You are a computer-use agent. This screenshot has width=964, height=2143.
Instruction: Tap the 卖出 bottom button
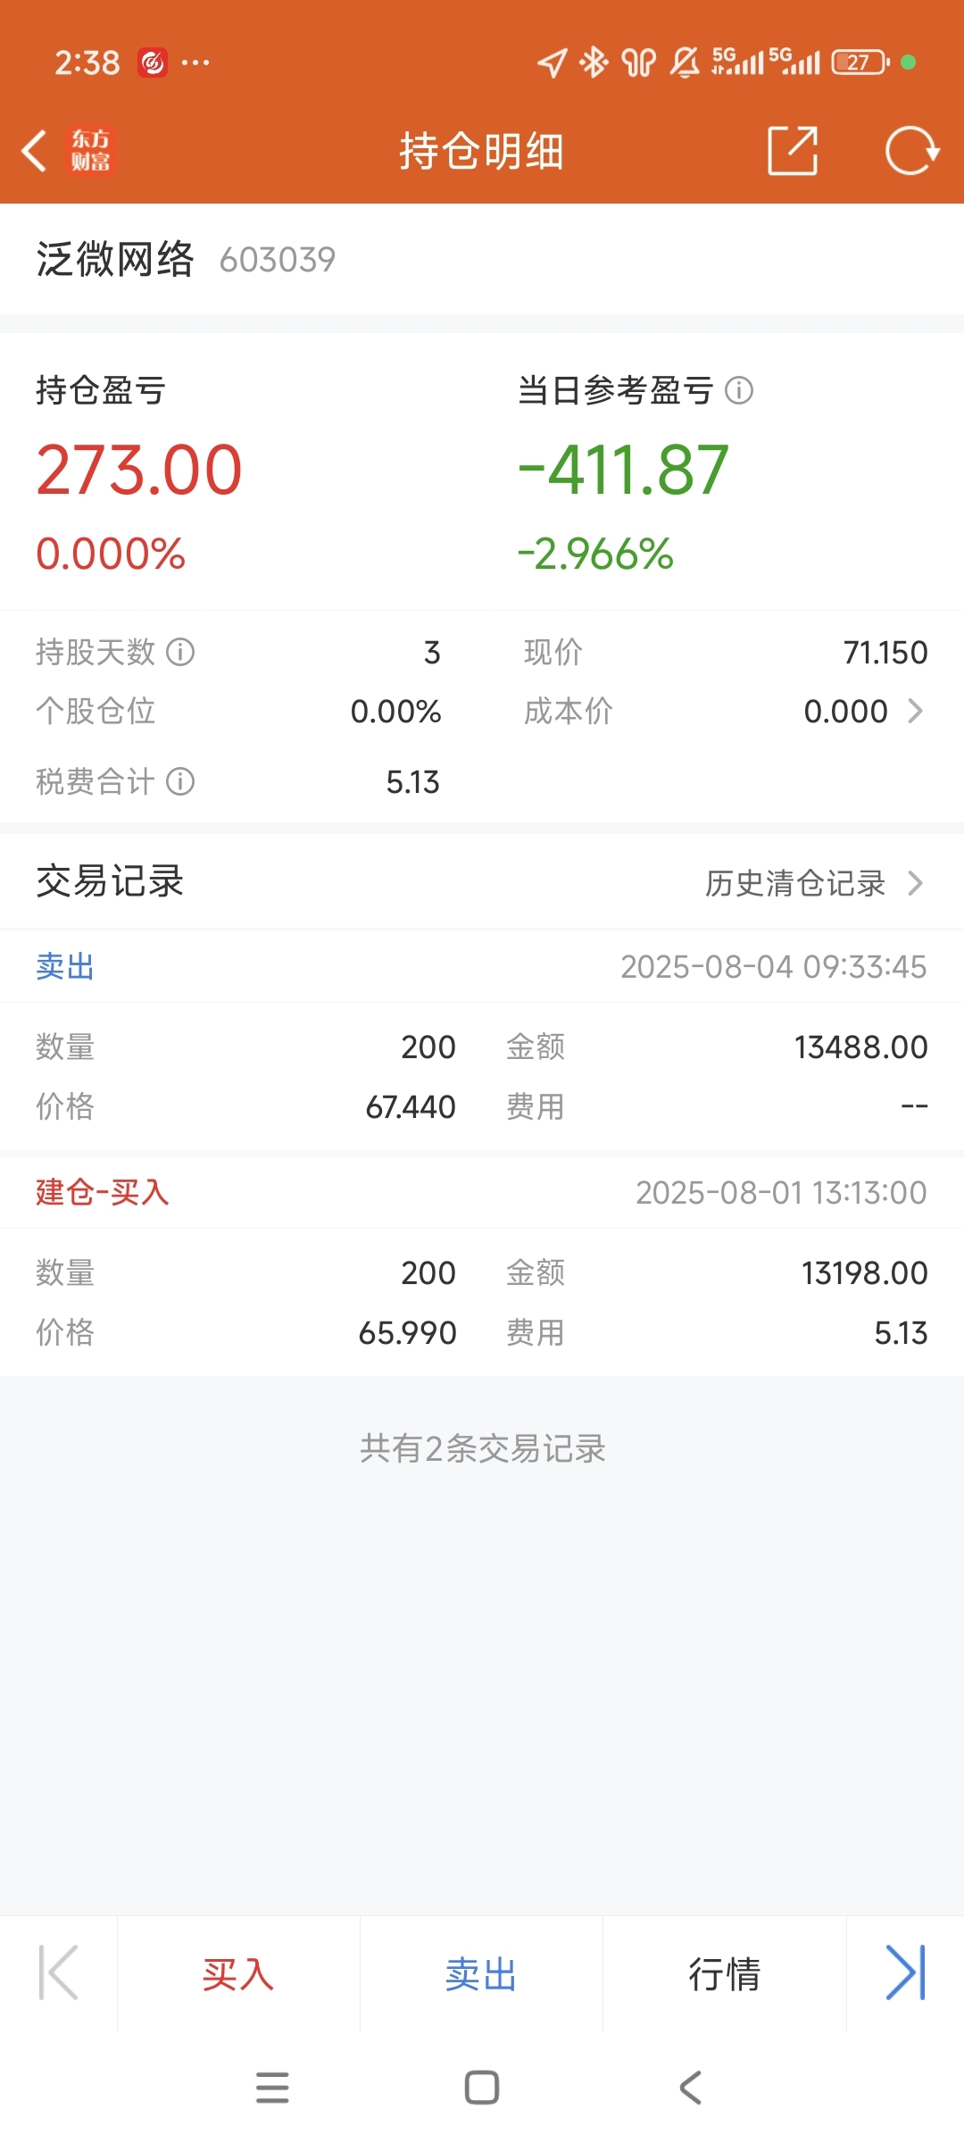click(x=481, y=1974)
